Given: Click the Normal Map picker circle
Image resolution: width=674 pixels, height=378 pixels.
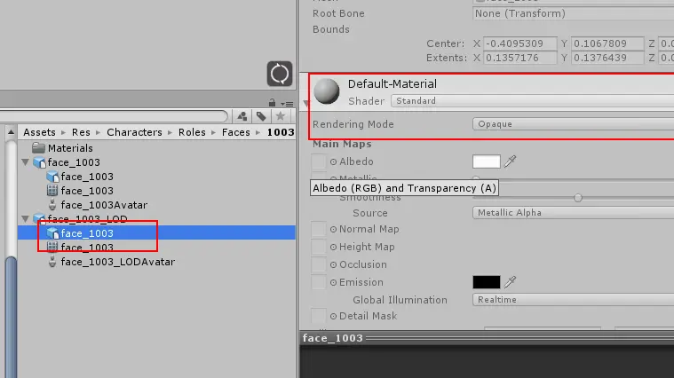Looking at the screenshot, I should coord(333,230).
